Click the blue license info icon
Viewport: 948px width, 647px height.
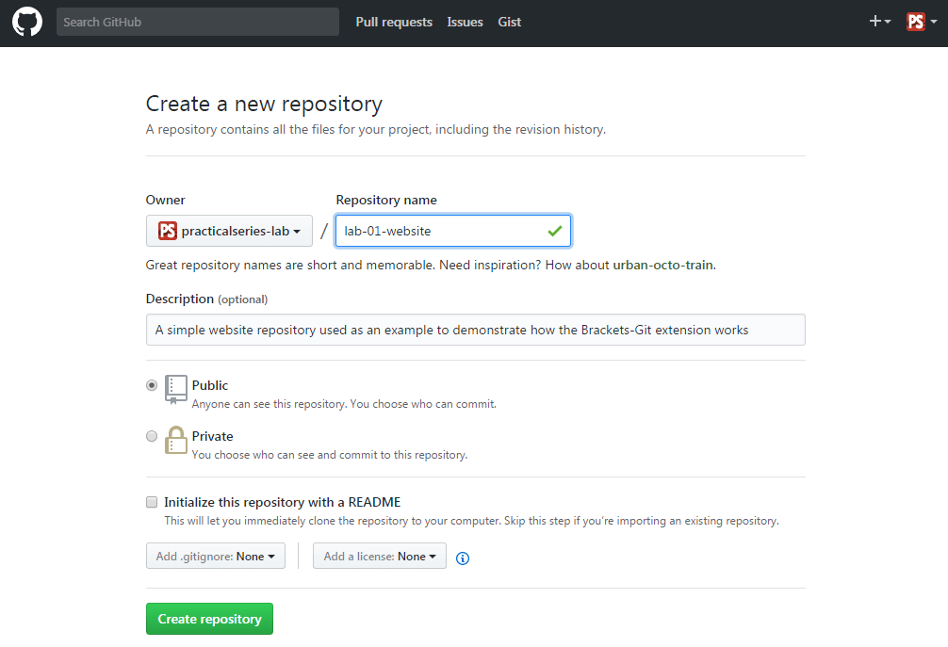click(463, 558)
